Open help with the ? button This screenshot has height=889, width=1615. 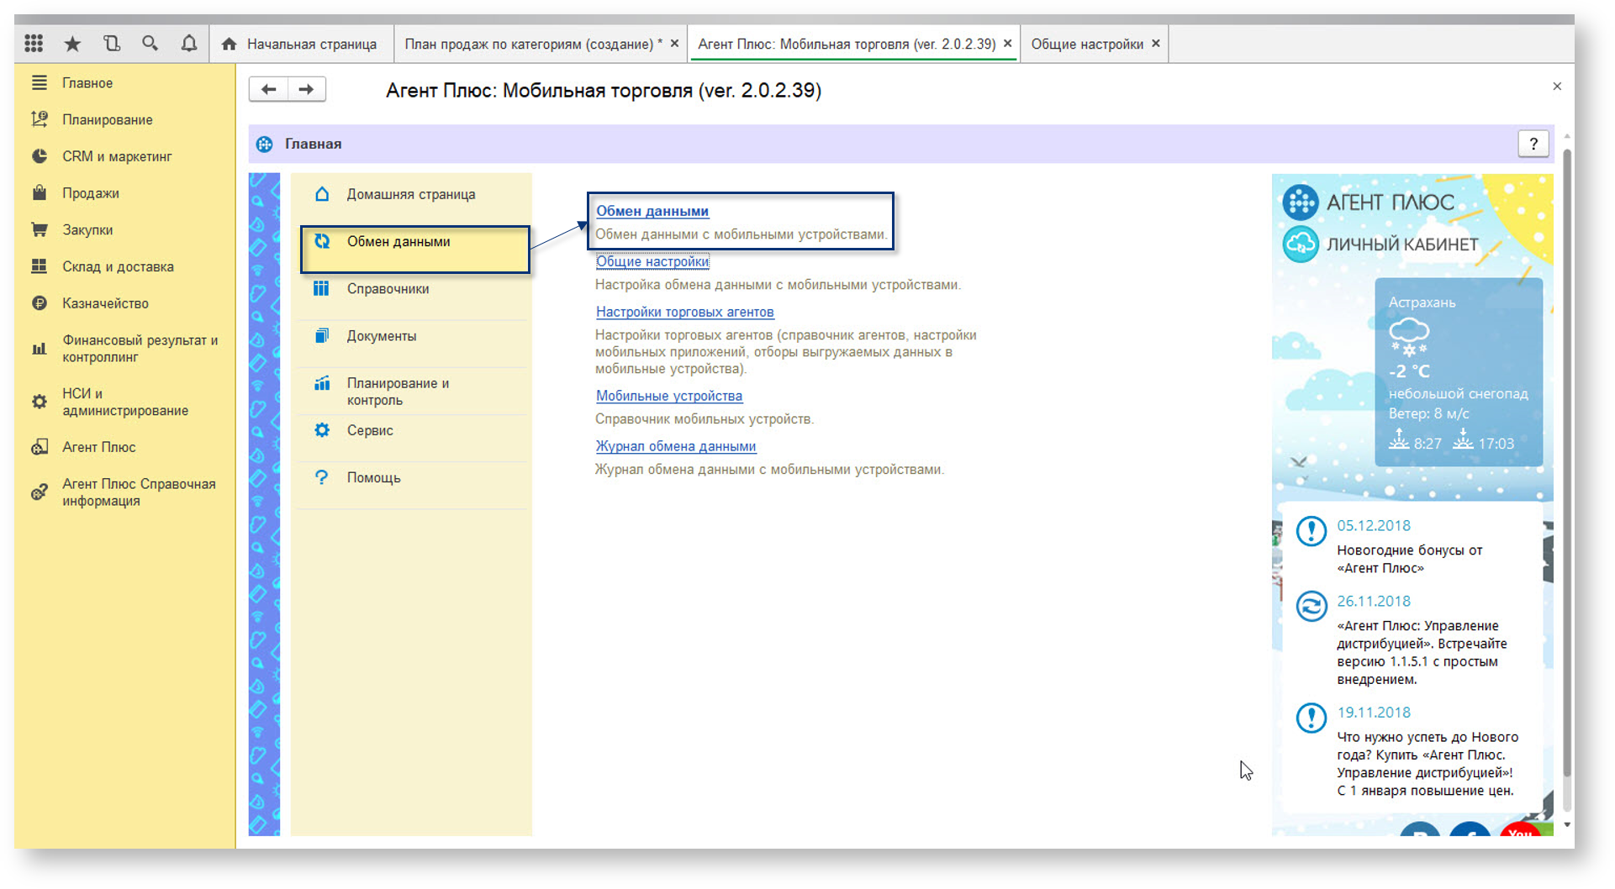pos(1533,144)
